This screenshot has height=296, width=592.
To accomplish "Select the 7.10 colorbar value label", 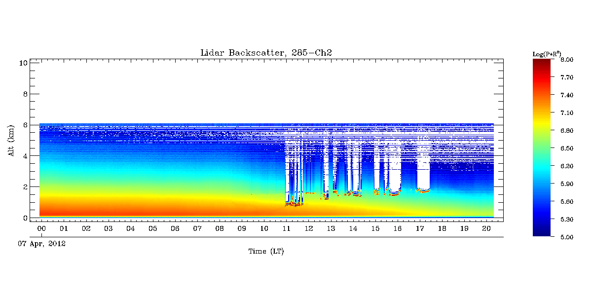I will (566, 113).
